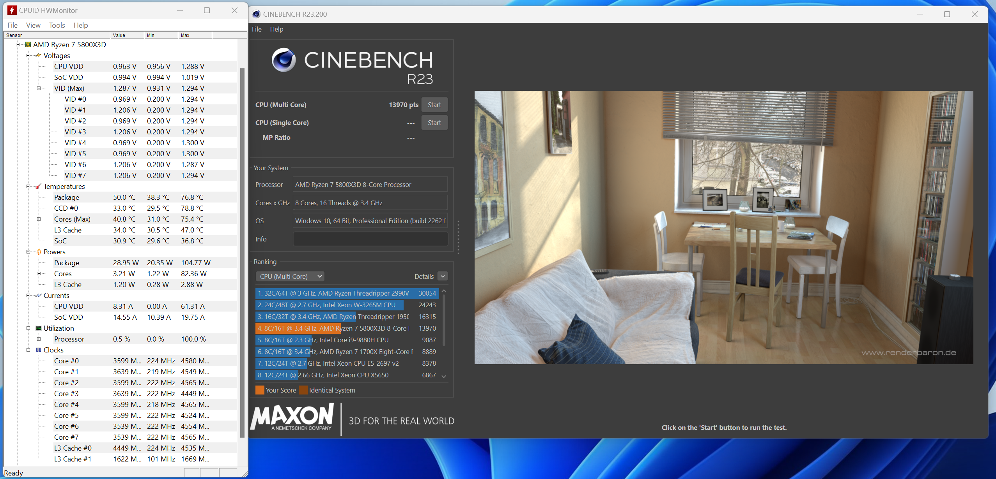Click the Clocks category icon
996x479 pixels.
pyautogui.click(x=38, y=350)
